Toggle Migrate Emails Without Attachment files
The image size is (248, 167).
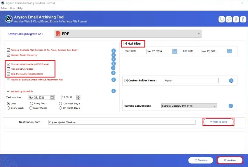8,80
